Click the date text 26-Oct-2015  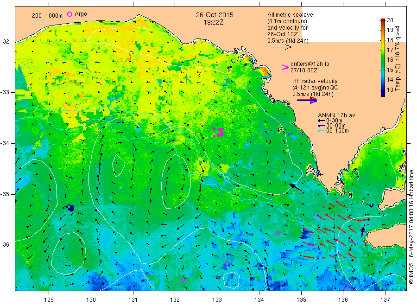pos(215,15)
